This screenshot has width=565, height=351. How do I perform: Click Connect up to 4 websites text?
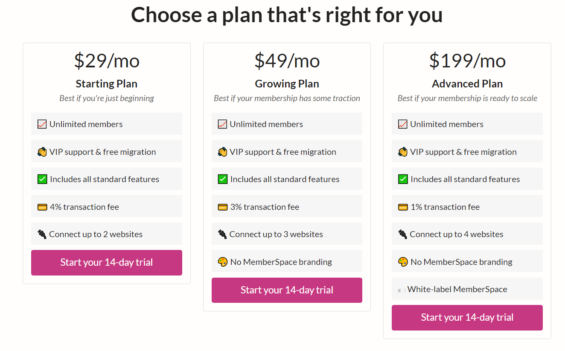point(456,234)
